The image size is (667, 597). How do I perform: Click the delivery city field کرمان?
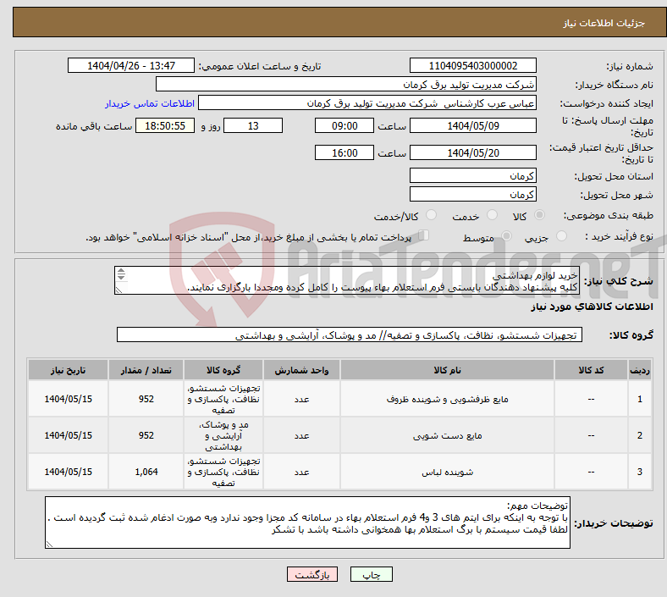click(x=472, y=195)
